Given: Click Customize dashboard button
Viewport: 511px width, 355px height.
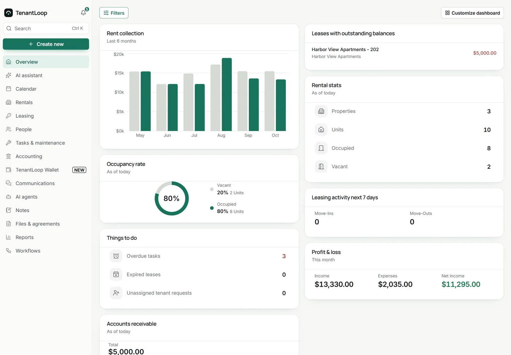Looking at the screenshot, I should [472, 13].
